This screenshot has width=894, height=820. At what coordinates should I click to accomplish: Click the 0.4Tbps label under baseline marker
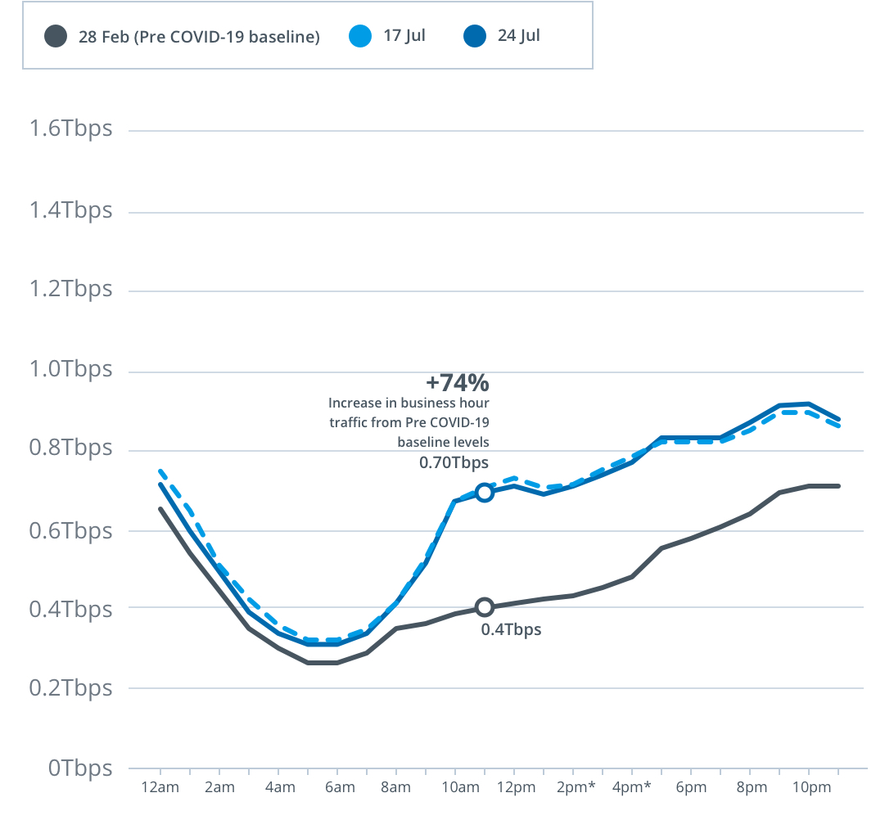[x=511, y=629]
